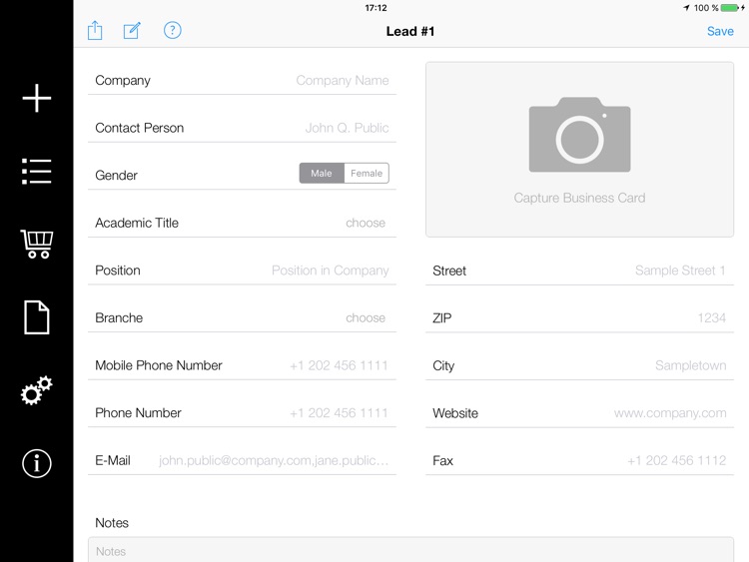Open the leads list icon in sidebar
Viewport: 749px width, 562px height.
37,172
